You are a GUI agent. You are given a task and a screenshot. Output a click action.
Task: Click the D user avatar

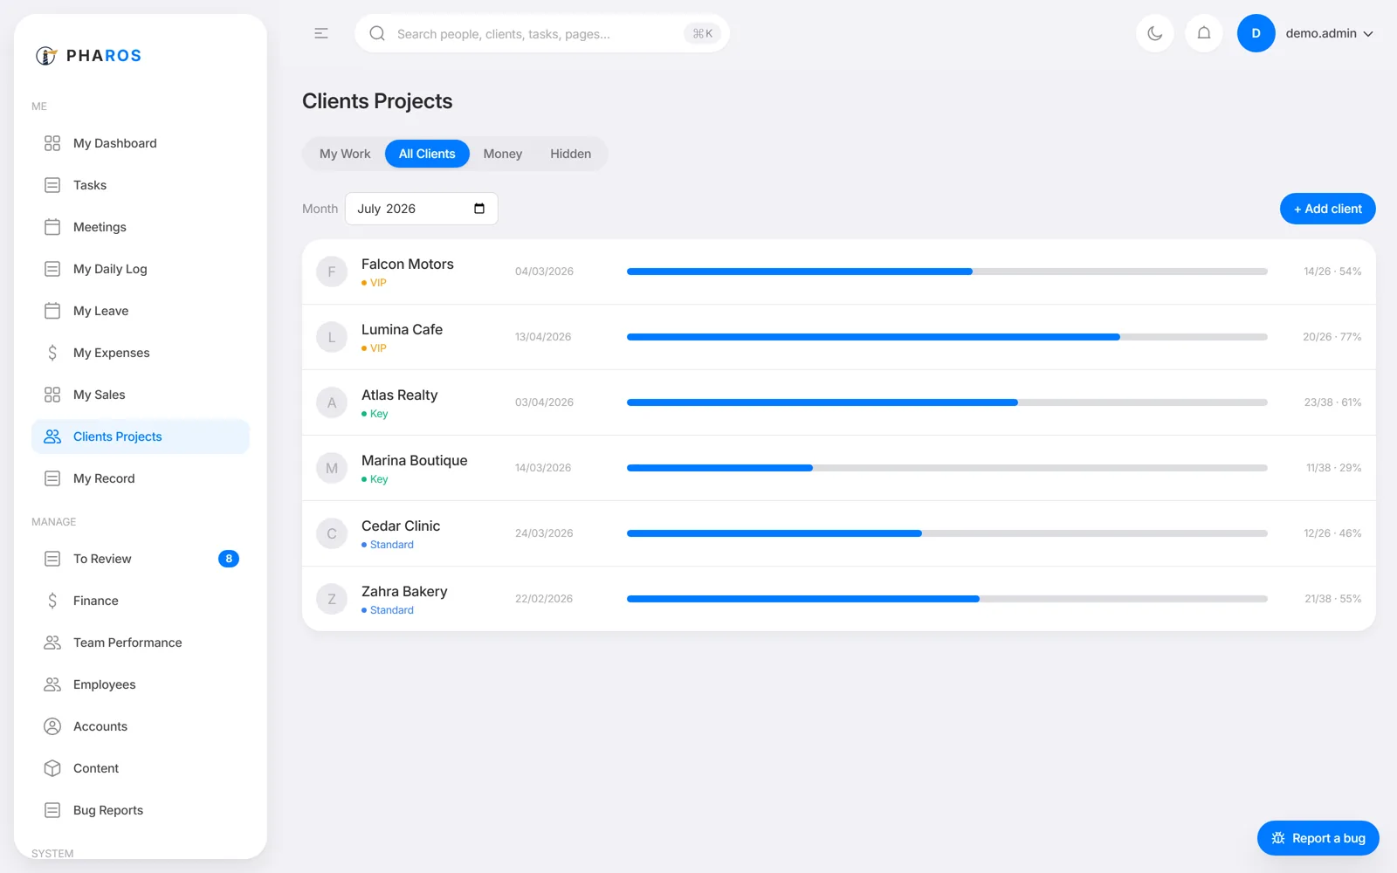click(1256, 33)
